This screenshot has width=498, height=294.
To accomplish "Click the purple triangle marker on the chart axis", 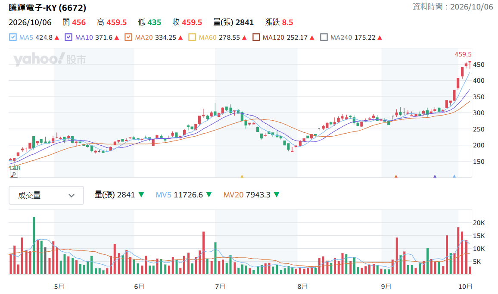I will 435,176.
